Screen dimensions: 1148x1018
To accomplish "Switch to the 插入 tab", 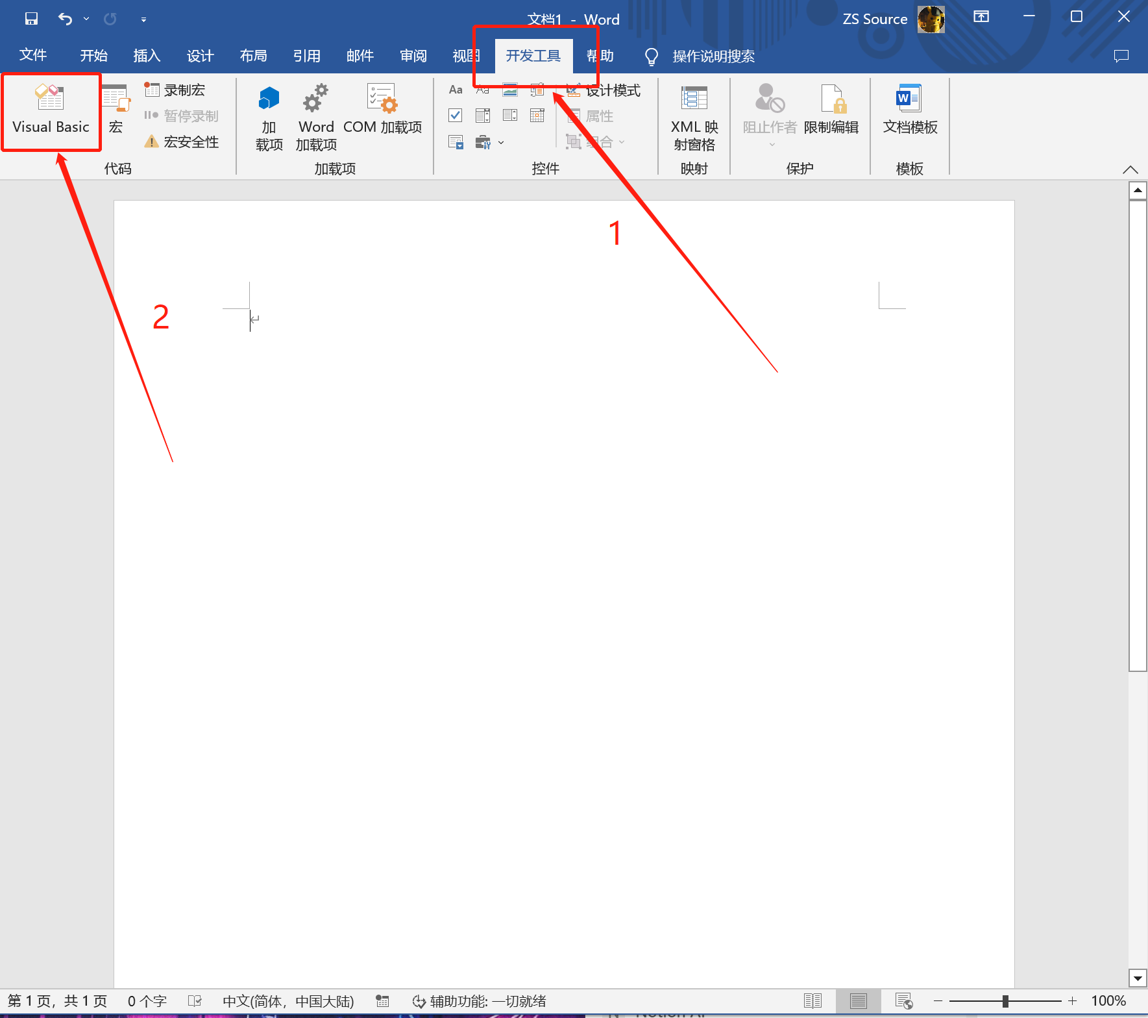I will tap(147, 56).
